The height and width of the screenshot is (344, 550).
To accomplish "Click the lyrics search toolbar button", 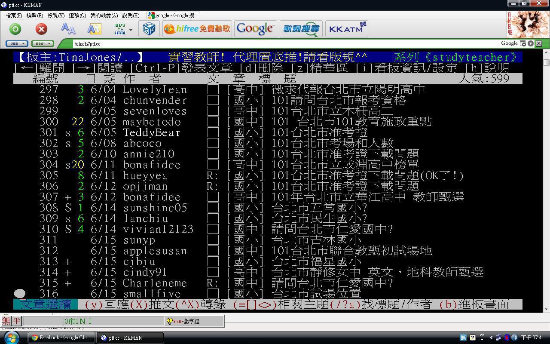I will point(301,29).
